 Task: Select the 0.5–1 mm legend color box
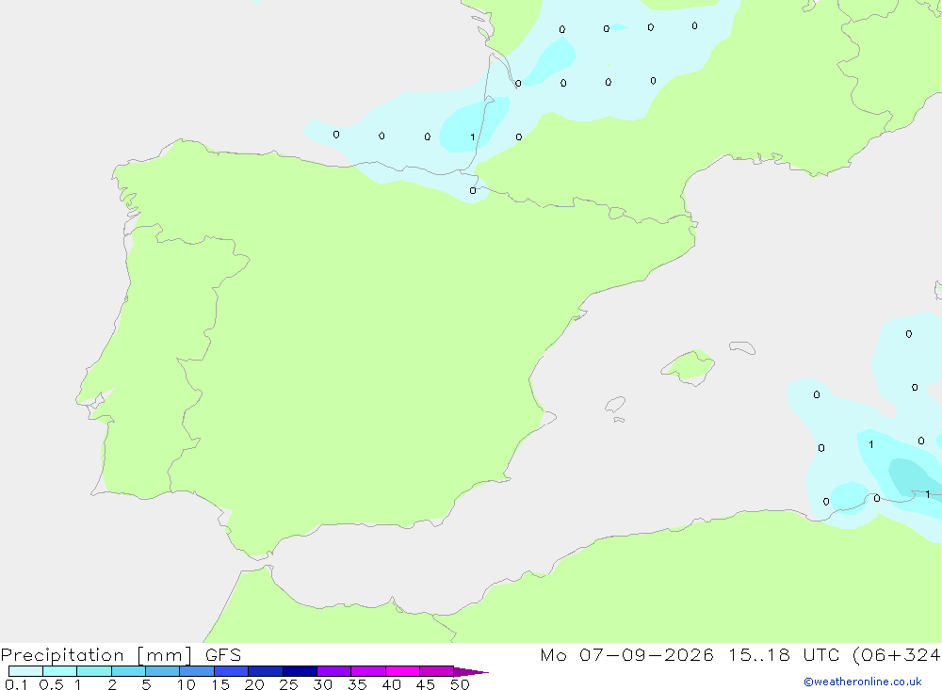coord(59,671)
